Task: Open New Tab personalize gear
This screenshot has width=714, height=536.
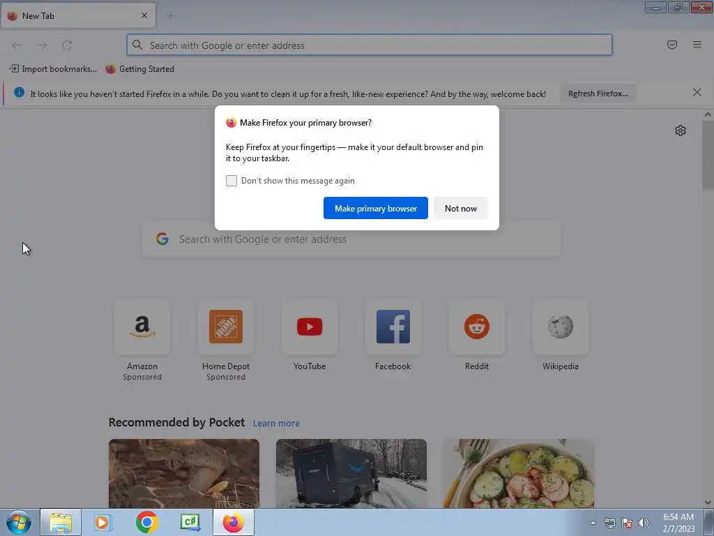Action: (681, 131)
